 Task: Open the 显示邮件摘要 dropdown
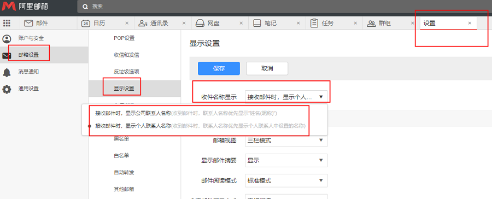[x=286, y=160]
